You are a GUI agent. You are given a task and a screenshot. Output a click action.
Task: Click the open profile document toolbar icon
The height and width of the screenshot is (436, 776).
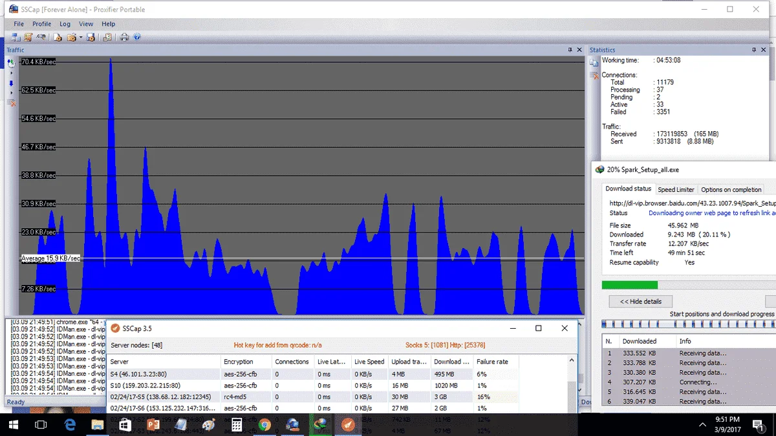(58, 37)
